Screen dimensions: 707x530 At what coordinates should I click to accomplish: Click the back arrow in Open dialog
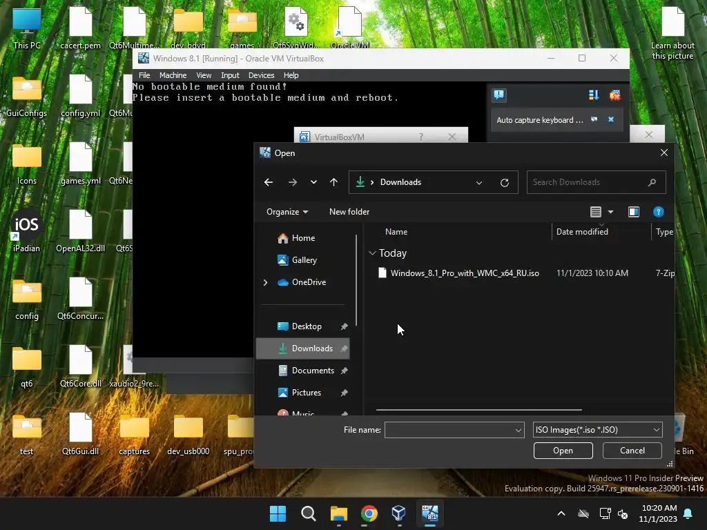269,182
